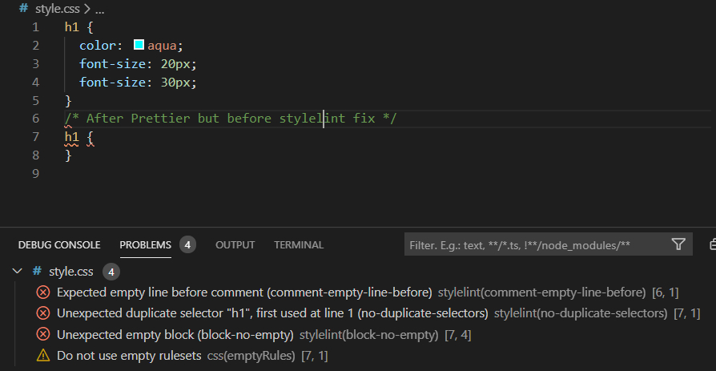Viewport: 716px width, 371px height.
Task: Switch to the Debug Console tab
Action: pos(59,245)
